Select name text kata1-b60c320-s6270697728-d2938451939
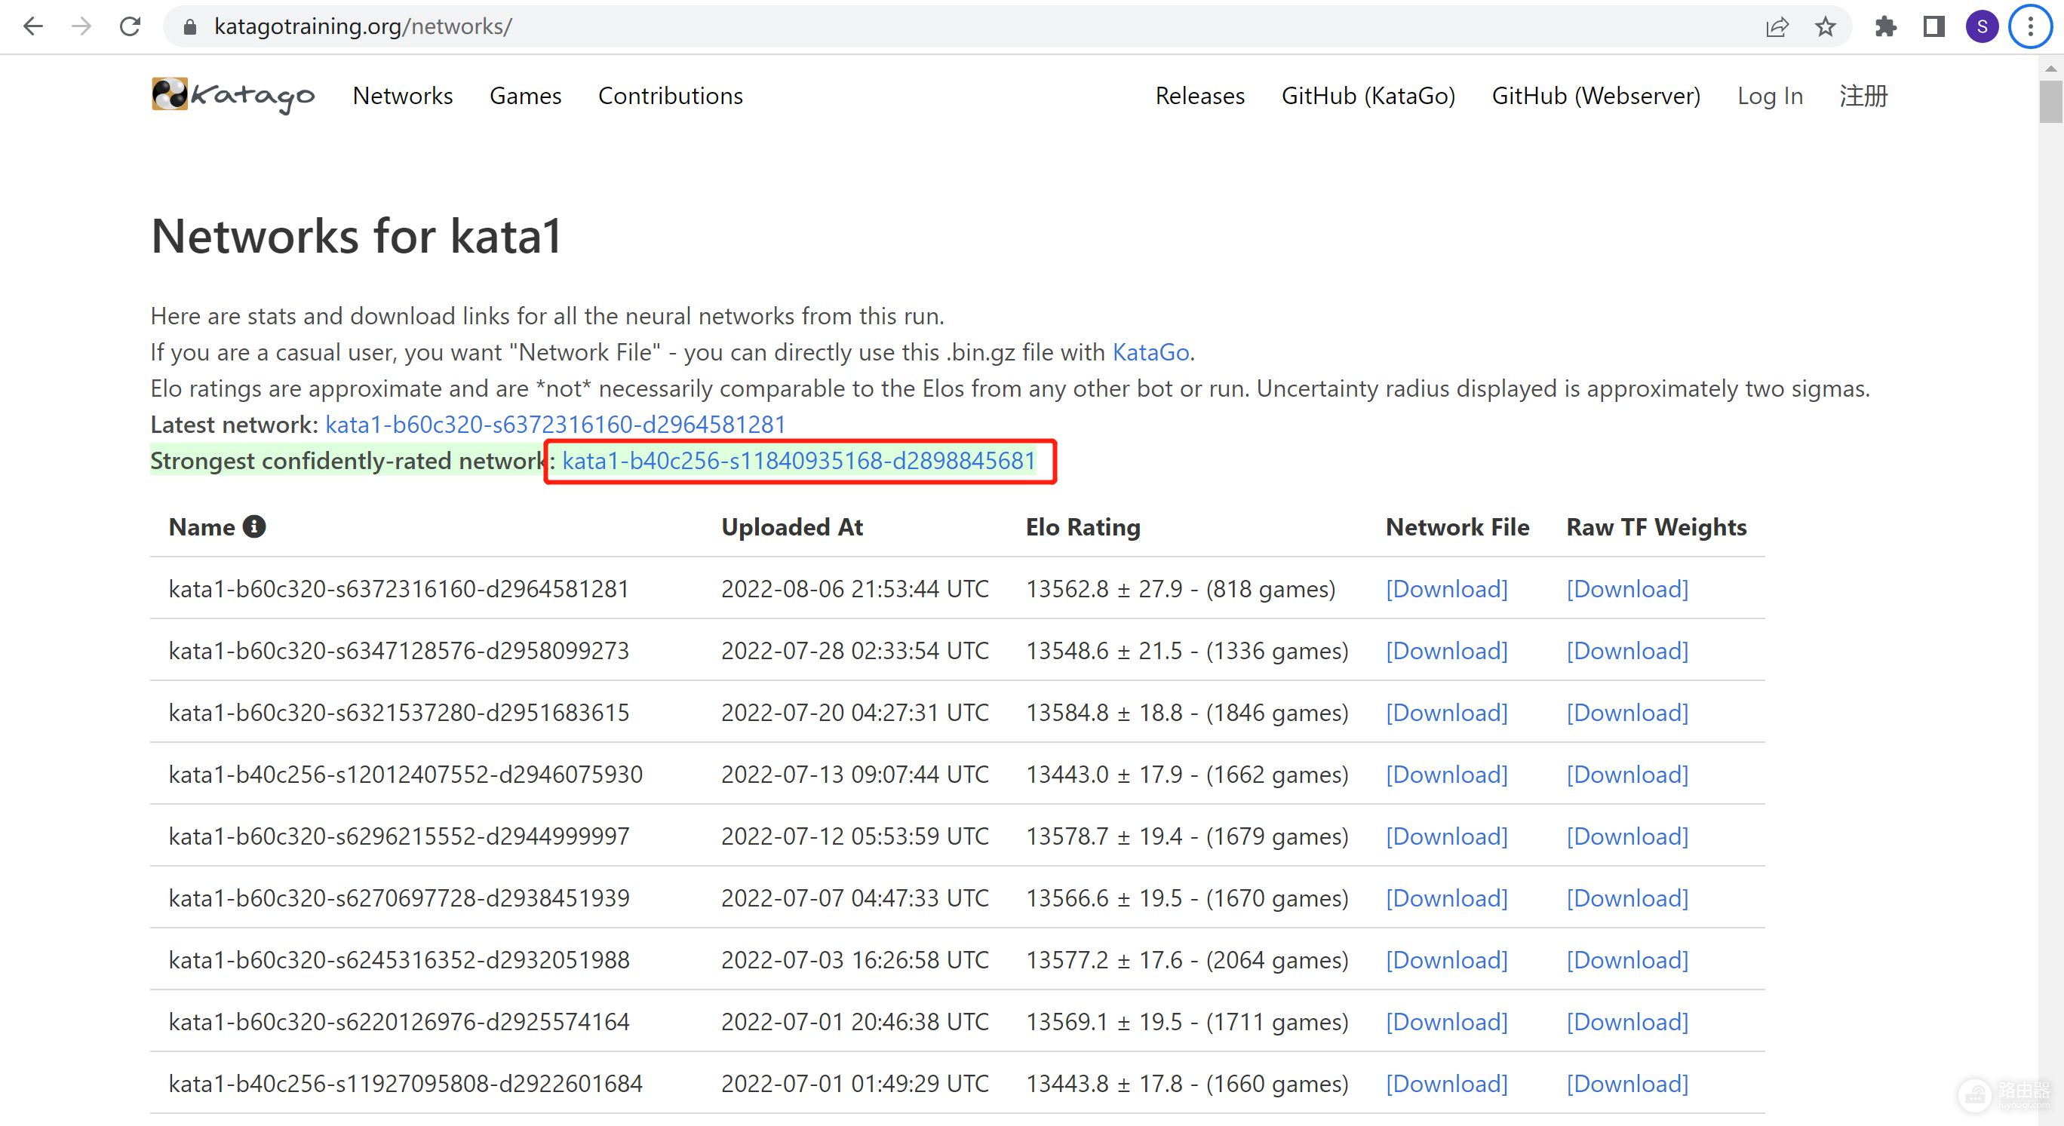Screen dimensions: 2064x1126 pyautogui.click(x=399, y=898)
